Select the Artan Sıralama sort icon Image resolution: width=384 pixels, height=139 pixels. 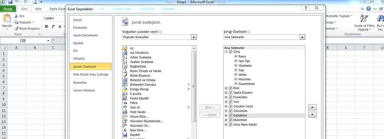coord(125,57)
